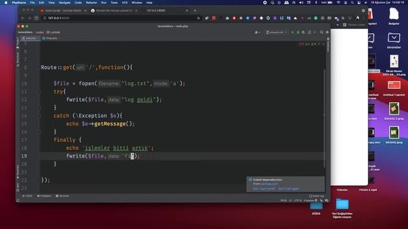Collapse the try block fold marker
Screen dimensions: 408x229
(x=39, y=92)
